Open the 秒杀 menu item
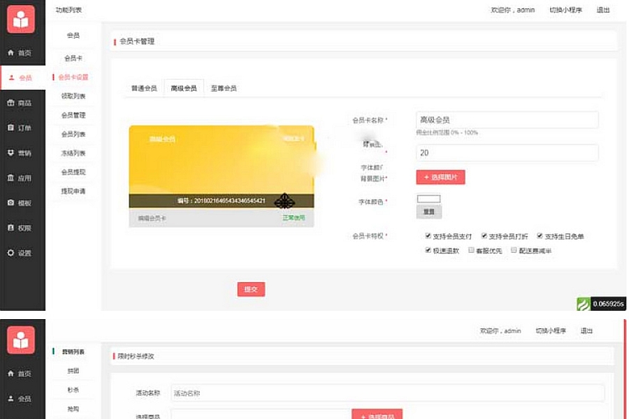The width and height of the screenshot is (629, 419). (x=73, y=390)
